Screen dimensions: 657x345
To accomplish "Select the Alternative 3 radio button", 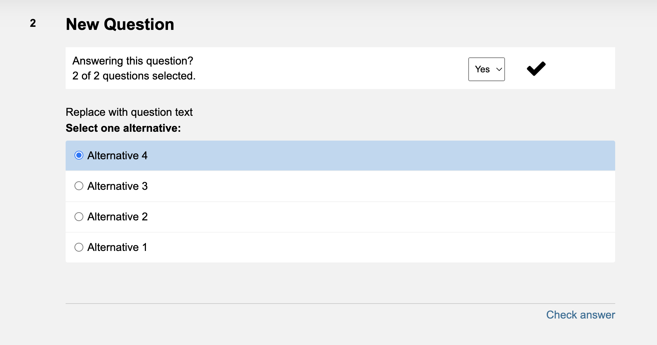I will [79, 186].
